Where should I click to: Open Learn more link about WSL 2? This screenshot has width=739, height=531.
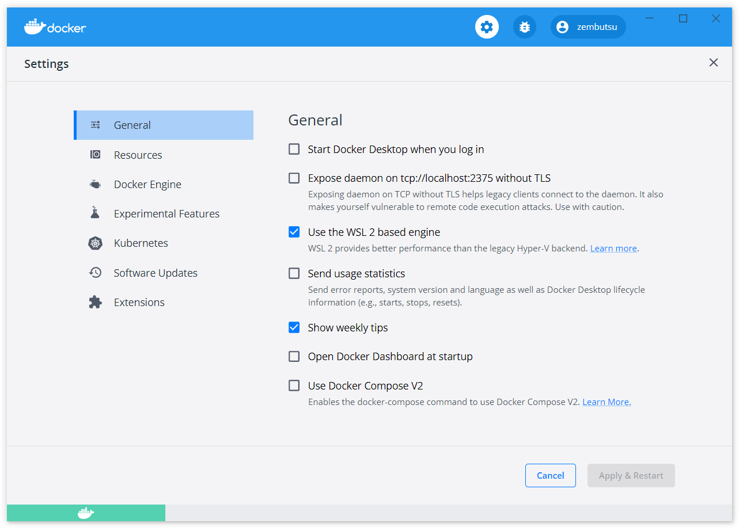click(x=613, y=249)
